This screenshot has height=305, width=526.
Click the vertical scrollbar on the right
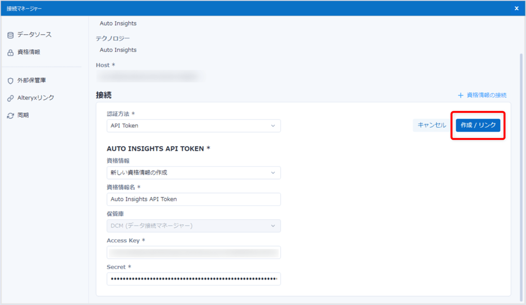point(521,177)
